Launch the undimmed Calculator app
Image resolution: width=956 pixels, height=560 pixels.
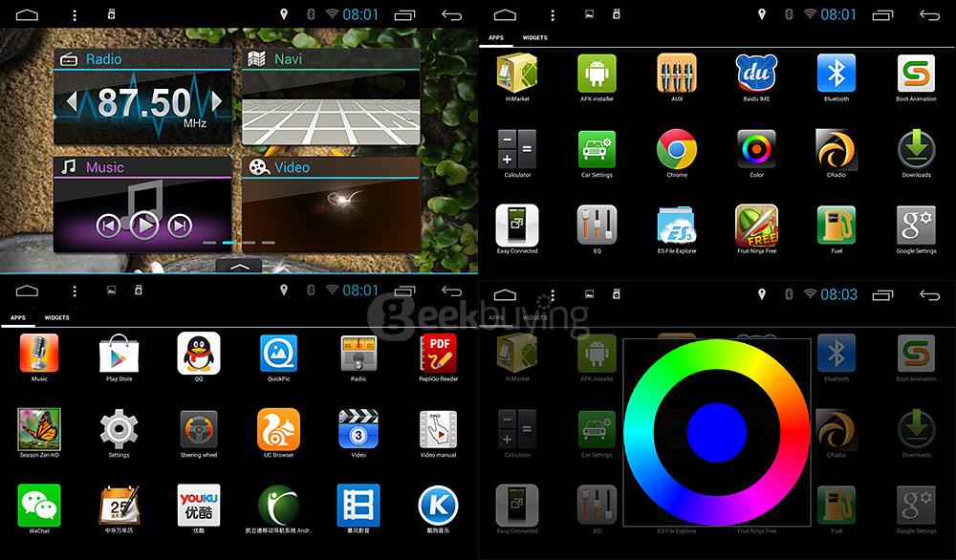click(x=517, y=149)
